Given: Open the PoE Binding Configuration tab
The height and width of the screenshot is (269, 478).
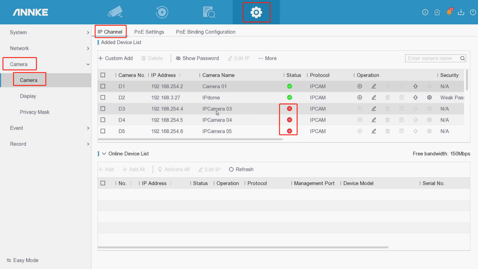Looking at the screenshot, I should 206,32.
